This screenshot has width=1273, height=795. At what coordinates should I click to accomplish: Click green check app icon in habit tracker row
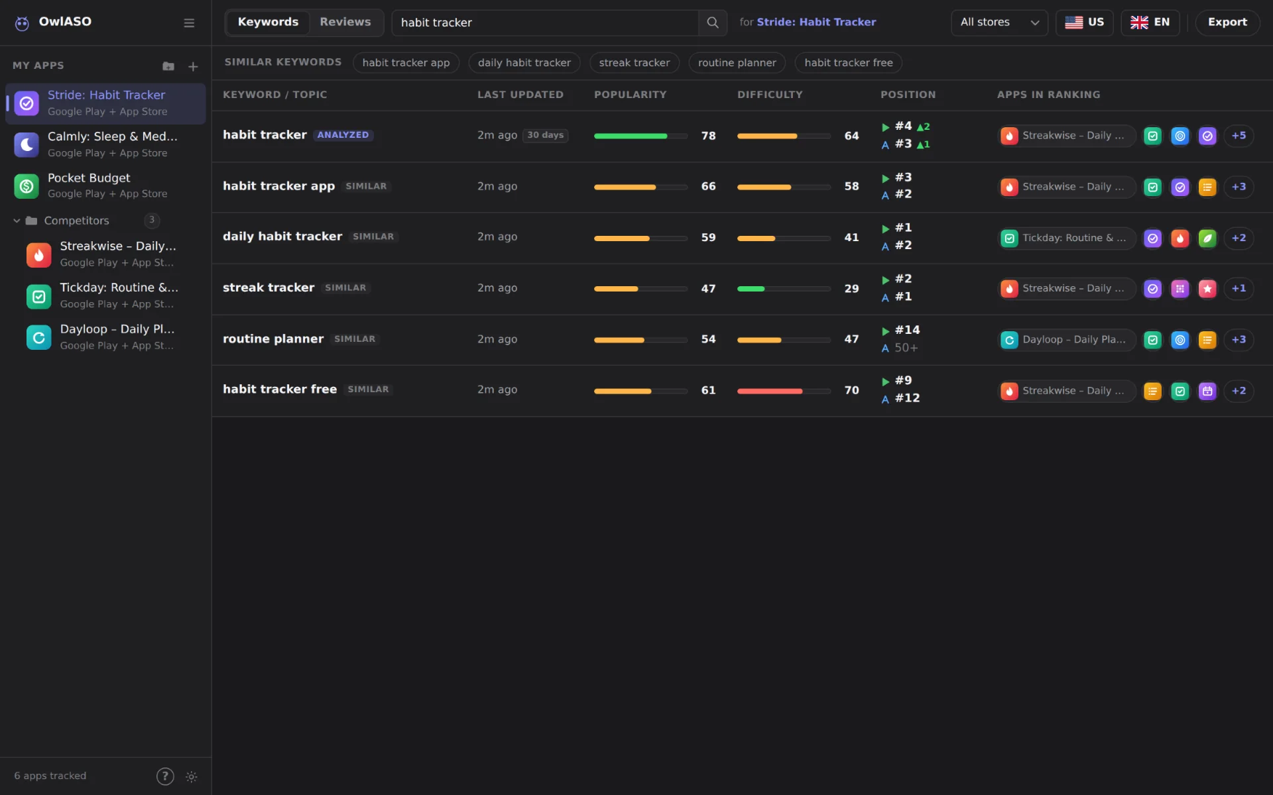(x=1153, y=136)
